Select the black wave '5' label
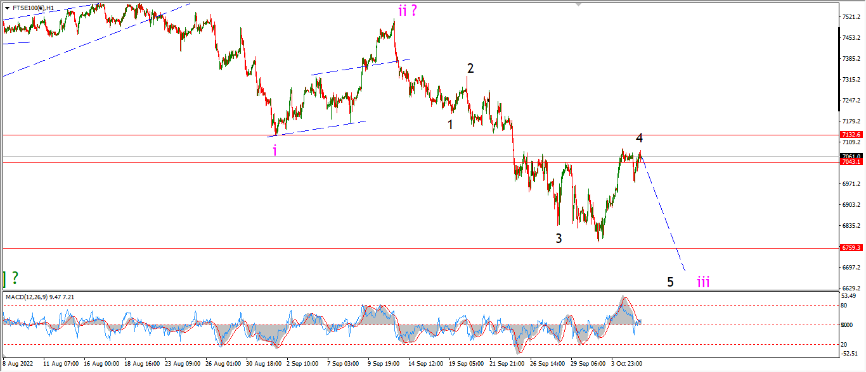Viewport: 866px width, 372px height. pyautogui.click(x=671, y=282)
